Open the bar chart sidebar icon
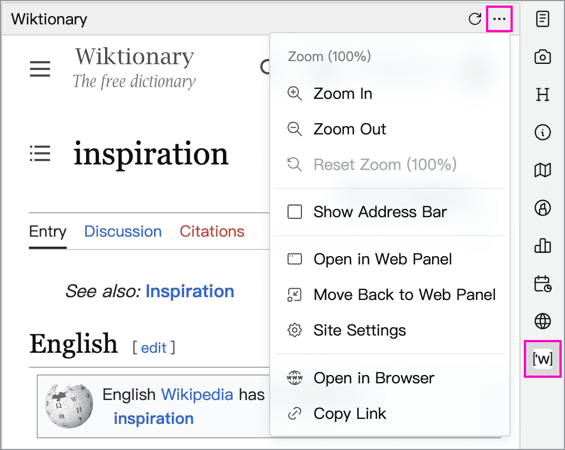This screenshot has height=450, width=565. coord(542,246)
